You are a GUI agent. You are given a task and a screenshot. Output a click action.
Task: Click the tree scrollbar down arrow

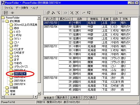tap(39, 93)
